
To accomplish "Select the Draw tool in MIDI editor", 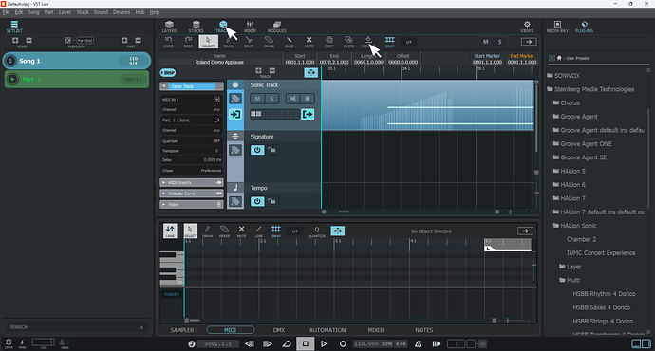I will (x=208, y=231).
